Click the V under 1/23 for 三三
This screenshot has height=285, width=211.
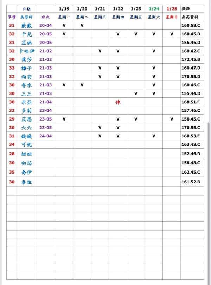pyautogui.click(x=136, y=93)
